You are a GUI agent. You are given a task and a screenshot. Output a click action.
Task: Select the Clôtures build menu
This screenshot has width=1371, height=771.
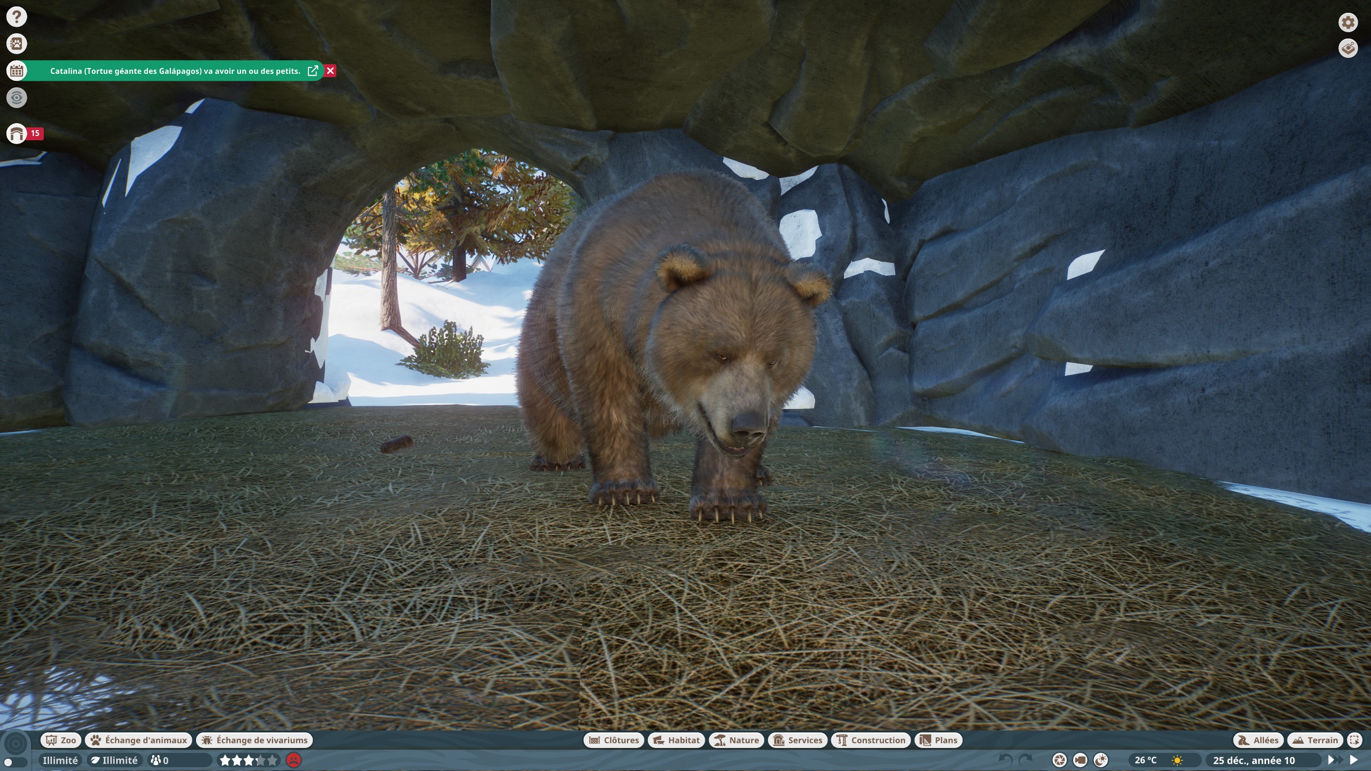pyautogui.click(x=614, y=740)
